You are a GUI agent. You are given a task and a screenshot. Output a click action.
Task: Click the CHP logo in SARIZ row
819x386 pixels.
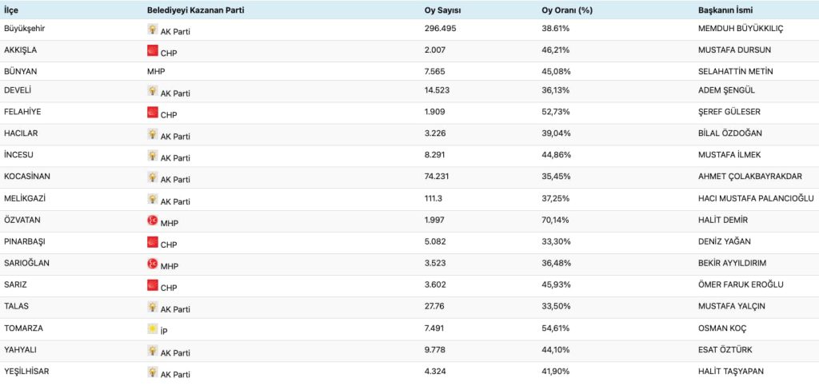[x=153, y=285]
